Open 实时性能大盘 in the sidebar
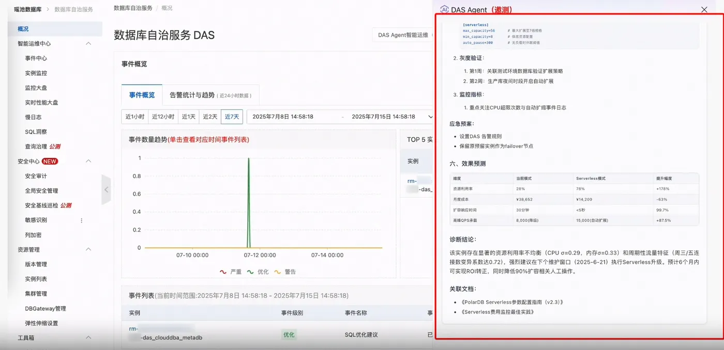724x350 pixels. pos(41,103)
